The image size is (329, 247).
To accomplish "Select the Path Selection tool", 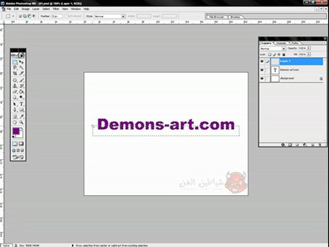I will [x=15, y=104].
